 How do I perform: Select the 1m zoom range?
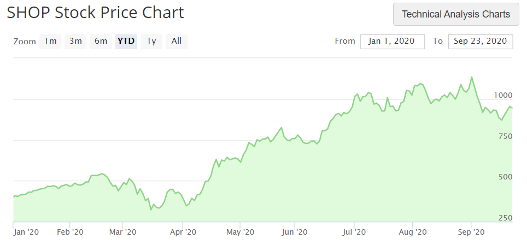tap(50, 42)
